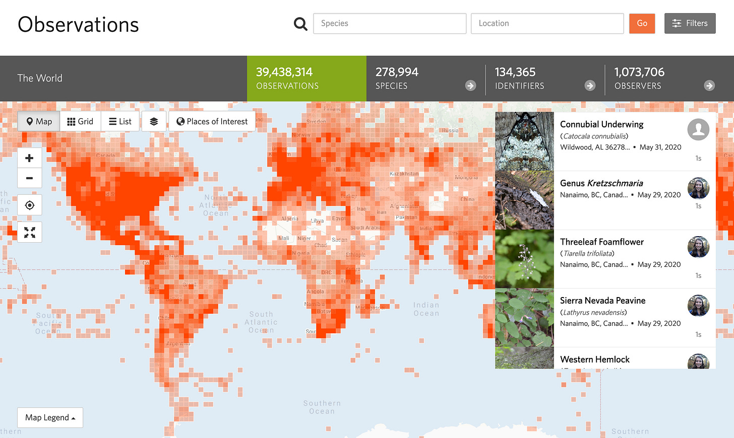Zoom out of the map
The image size is (734, 438).
pyautogui.click(x=29, y=178)
